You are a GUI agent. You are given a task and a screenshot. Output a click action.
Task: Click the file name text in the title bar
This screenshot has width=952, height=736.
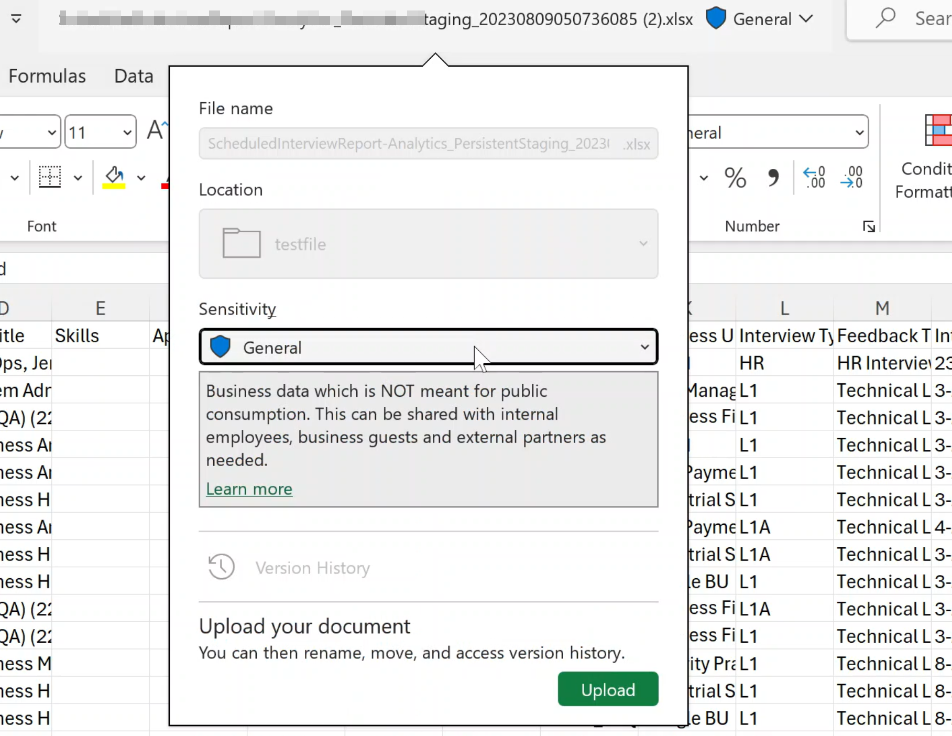(376, 19)
